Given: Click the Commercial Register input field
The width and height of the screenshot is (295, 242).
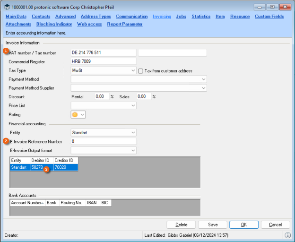Looking at the screenshot, I should click(103, 61).
